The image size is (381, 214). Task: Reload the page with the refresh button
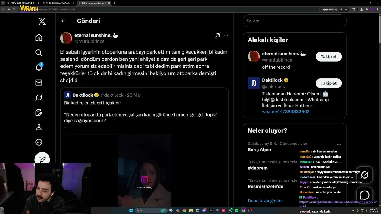click(x=14, y=9)
